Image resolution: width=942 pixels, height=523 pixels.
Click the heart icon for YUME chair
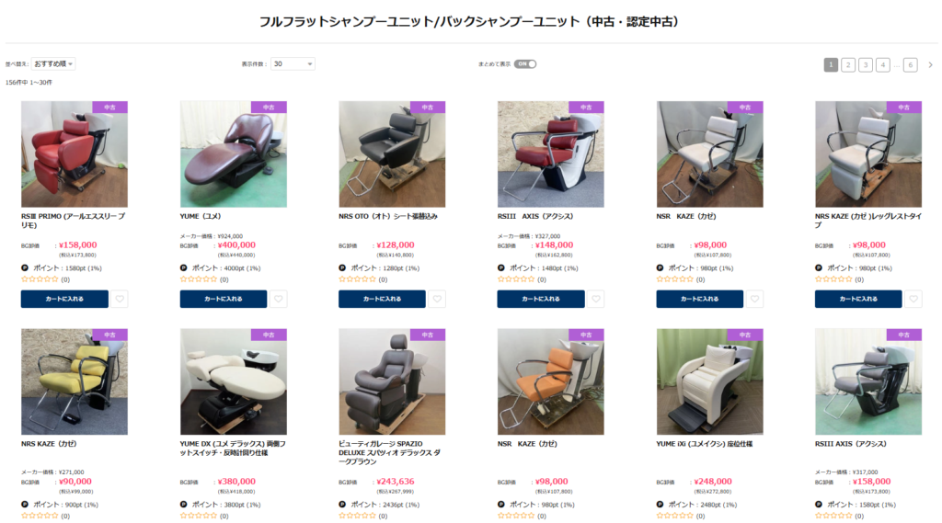tap(278, 299)
